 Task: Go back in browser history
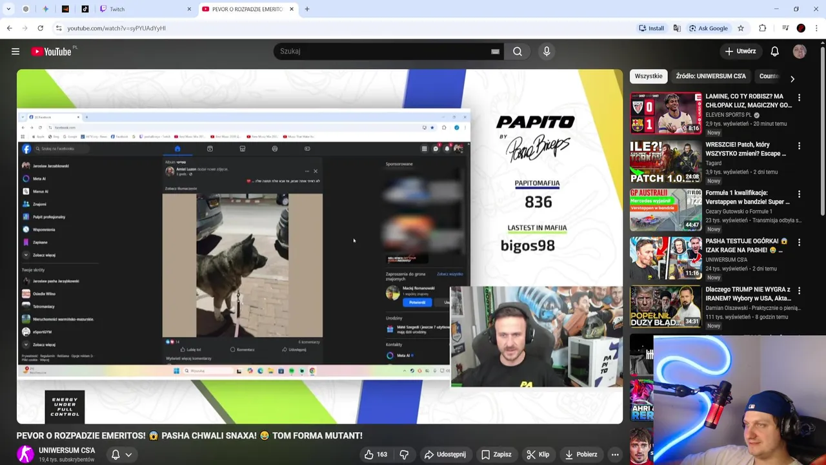tap(10, 28)
